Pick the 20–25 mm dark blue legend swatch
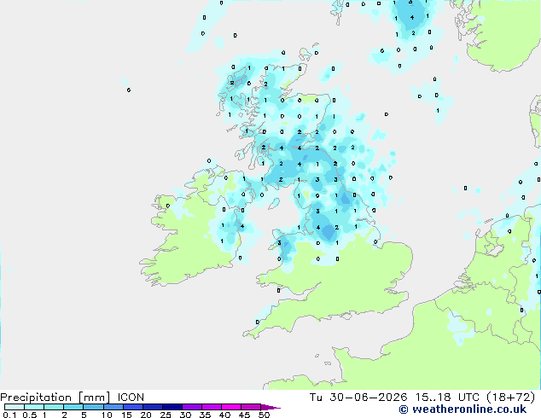This screenshot has height=418, width=541. [x=153, y=407]
